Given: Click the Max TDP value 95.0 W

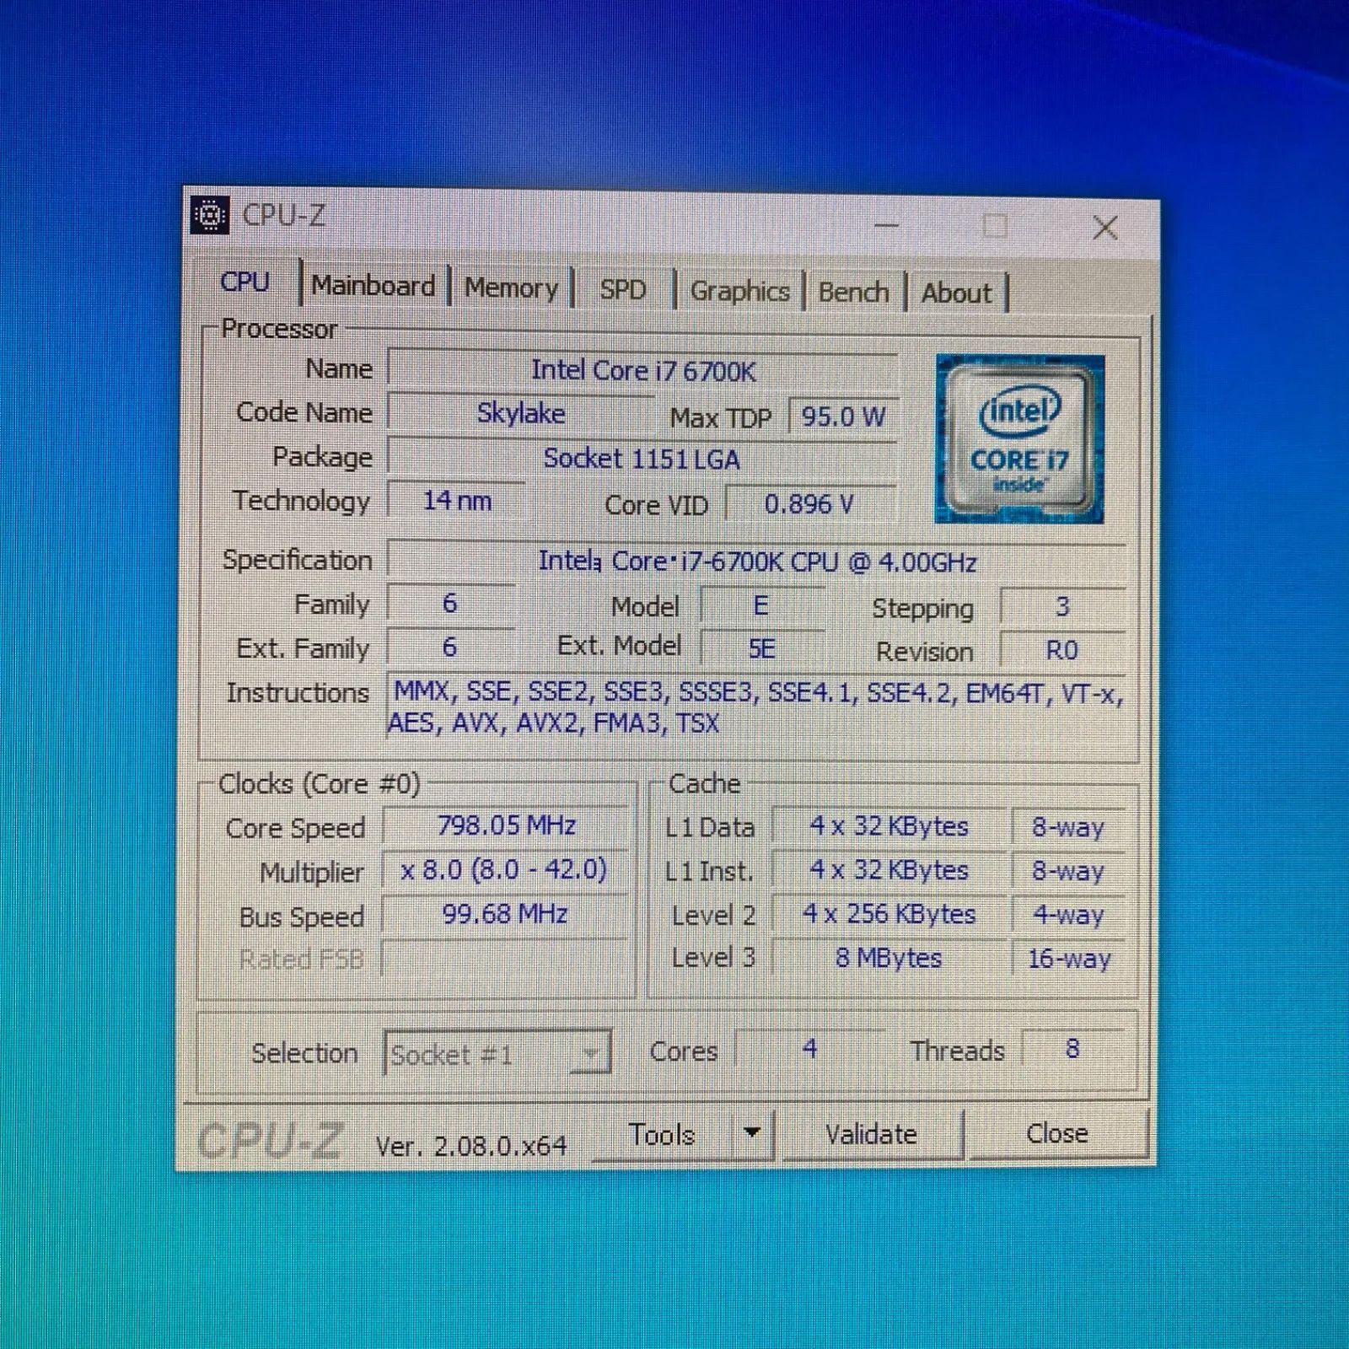Looking at the screenshot, I should (843, 417).
